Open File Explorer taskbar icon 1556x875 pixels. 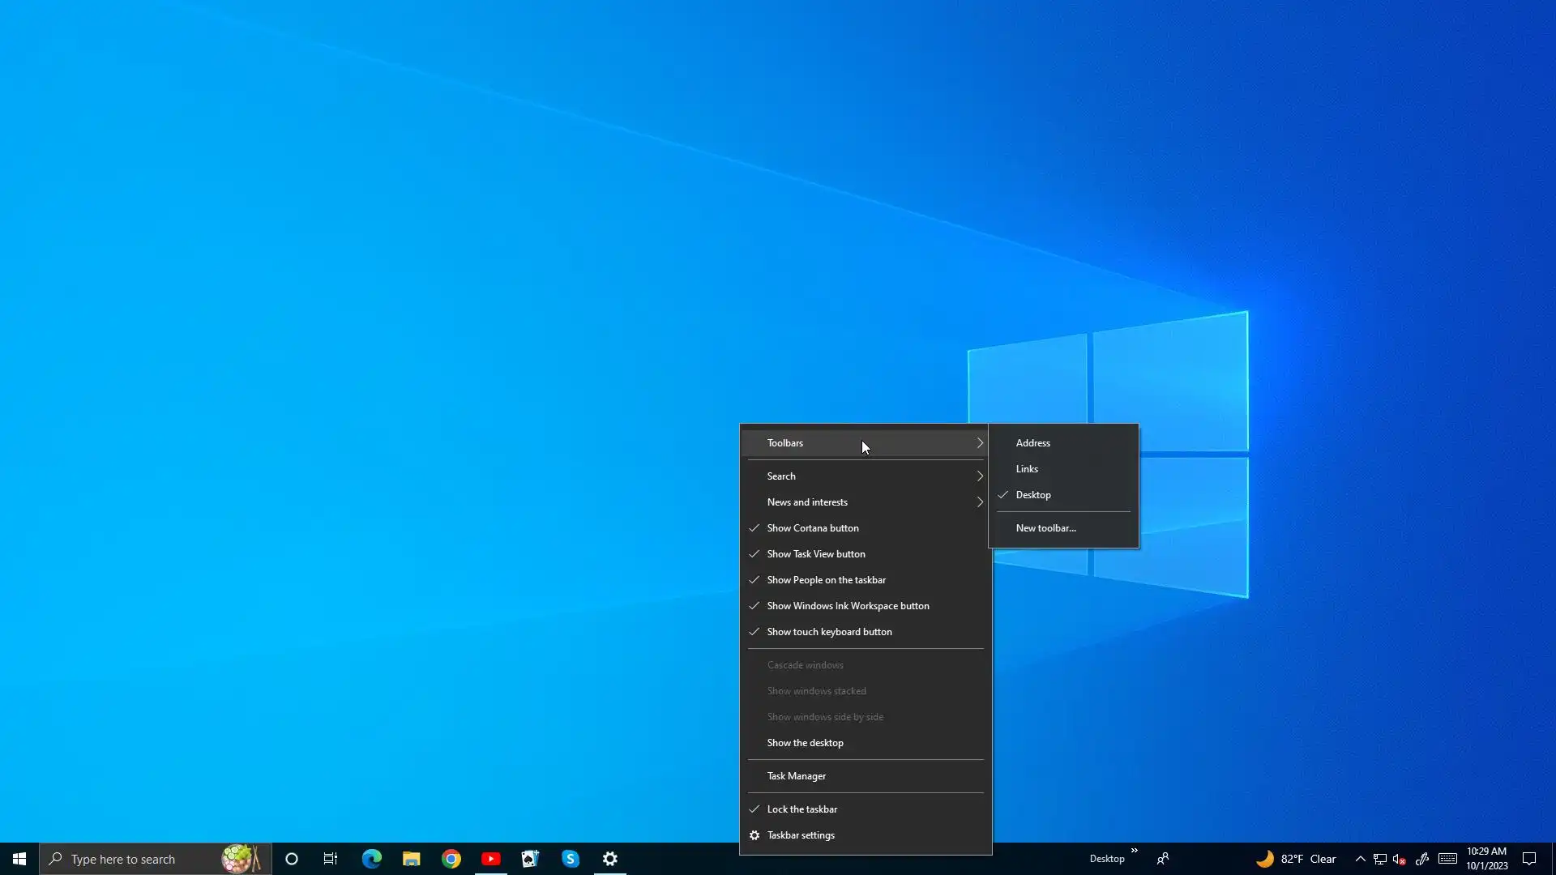point(412,859)
